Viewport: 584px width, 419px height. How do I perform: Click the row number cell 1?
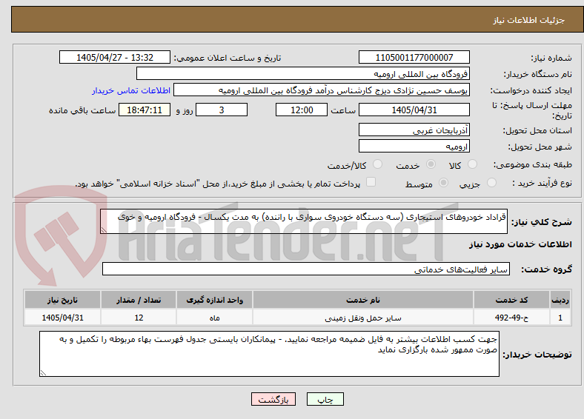tap(560, 318)
